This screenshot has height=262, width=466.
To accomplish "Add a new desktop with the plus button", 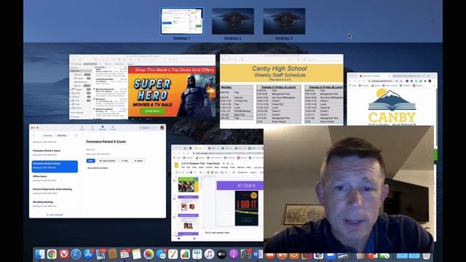I will click(433, 20).
